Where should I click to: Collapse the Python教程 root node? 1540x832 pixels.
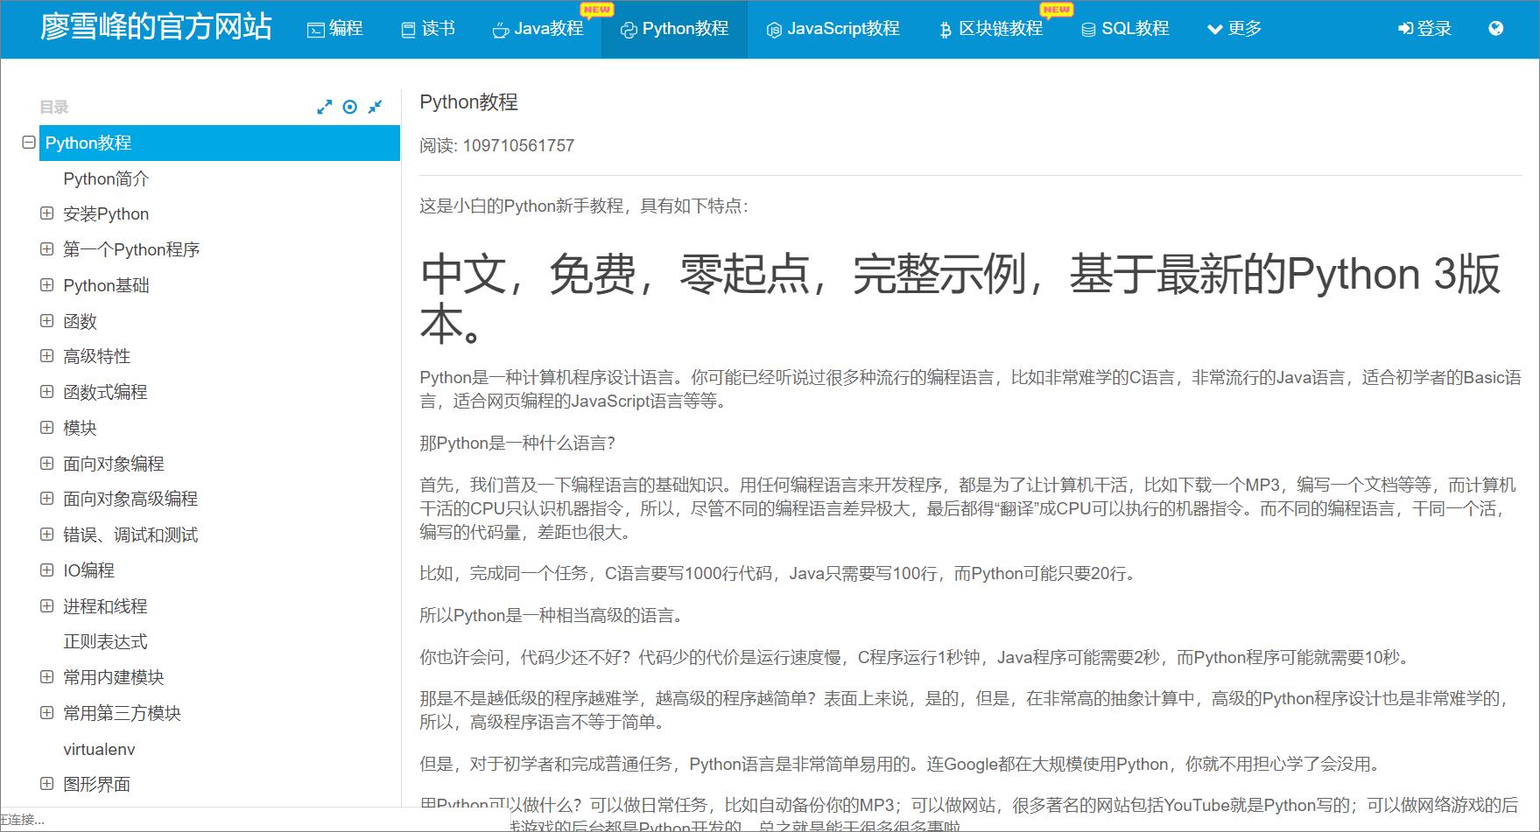tap(28, 143)
